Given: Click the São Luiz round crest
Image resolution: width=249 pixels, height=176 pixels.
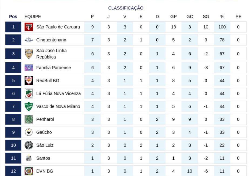Looking at the screenshot, I should [x=29, y=145].
